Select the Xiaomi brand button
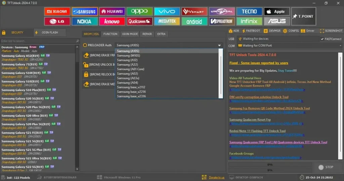344x181 pixels. click(57, 11)
